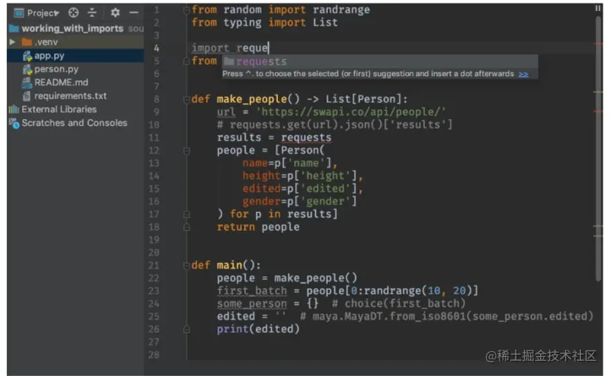Viewport: 610px width, 376px height.
Task: Open person.py in the project tree
Action: [x=56, y=69]
